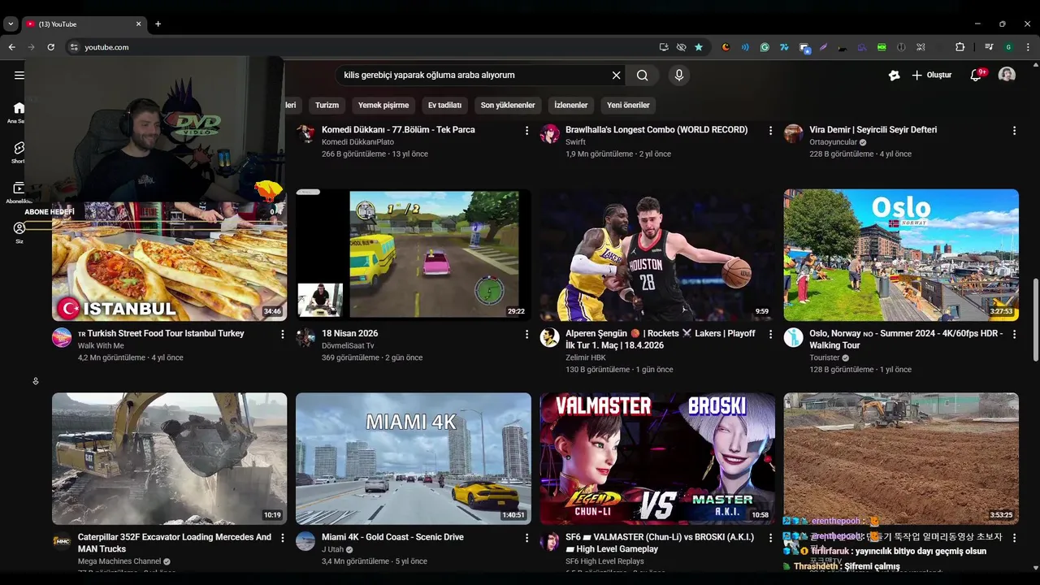Open options menu for Miami 4K video
Screen dimensions: 1040x585
(x=526, y=538)
